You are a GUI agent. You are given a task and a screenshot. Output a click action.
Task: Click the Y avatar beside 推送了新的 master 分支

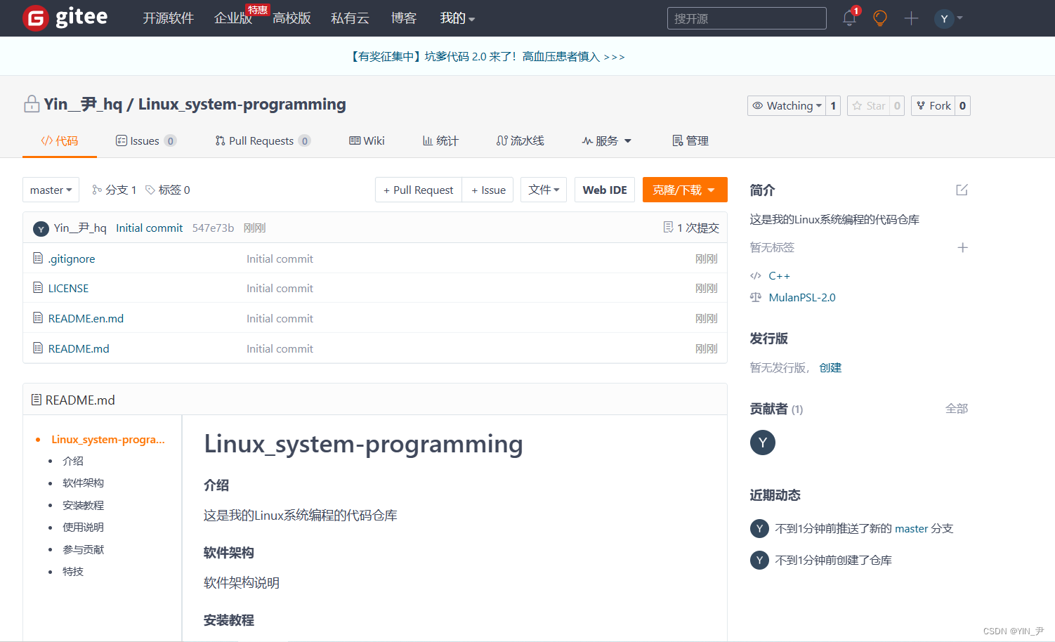759,528
